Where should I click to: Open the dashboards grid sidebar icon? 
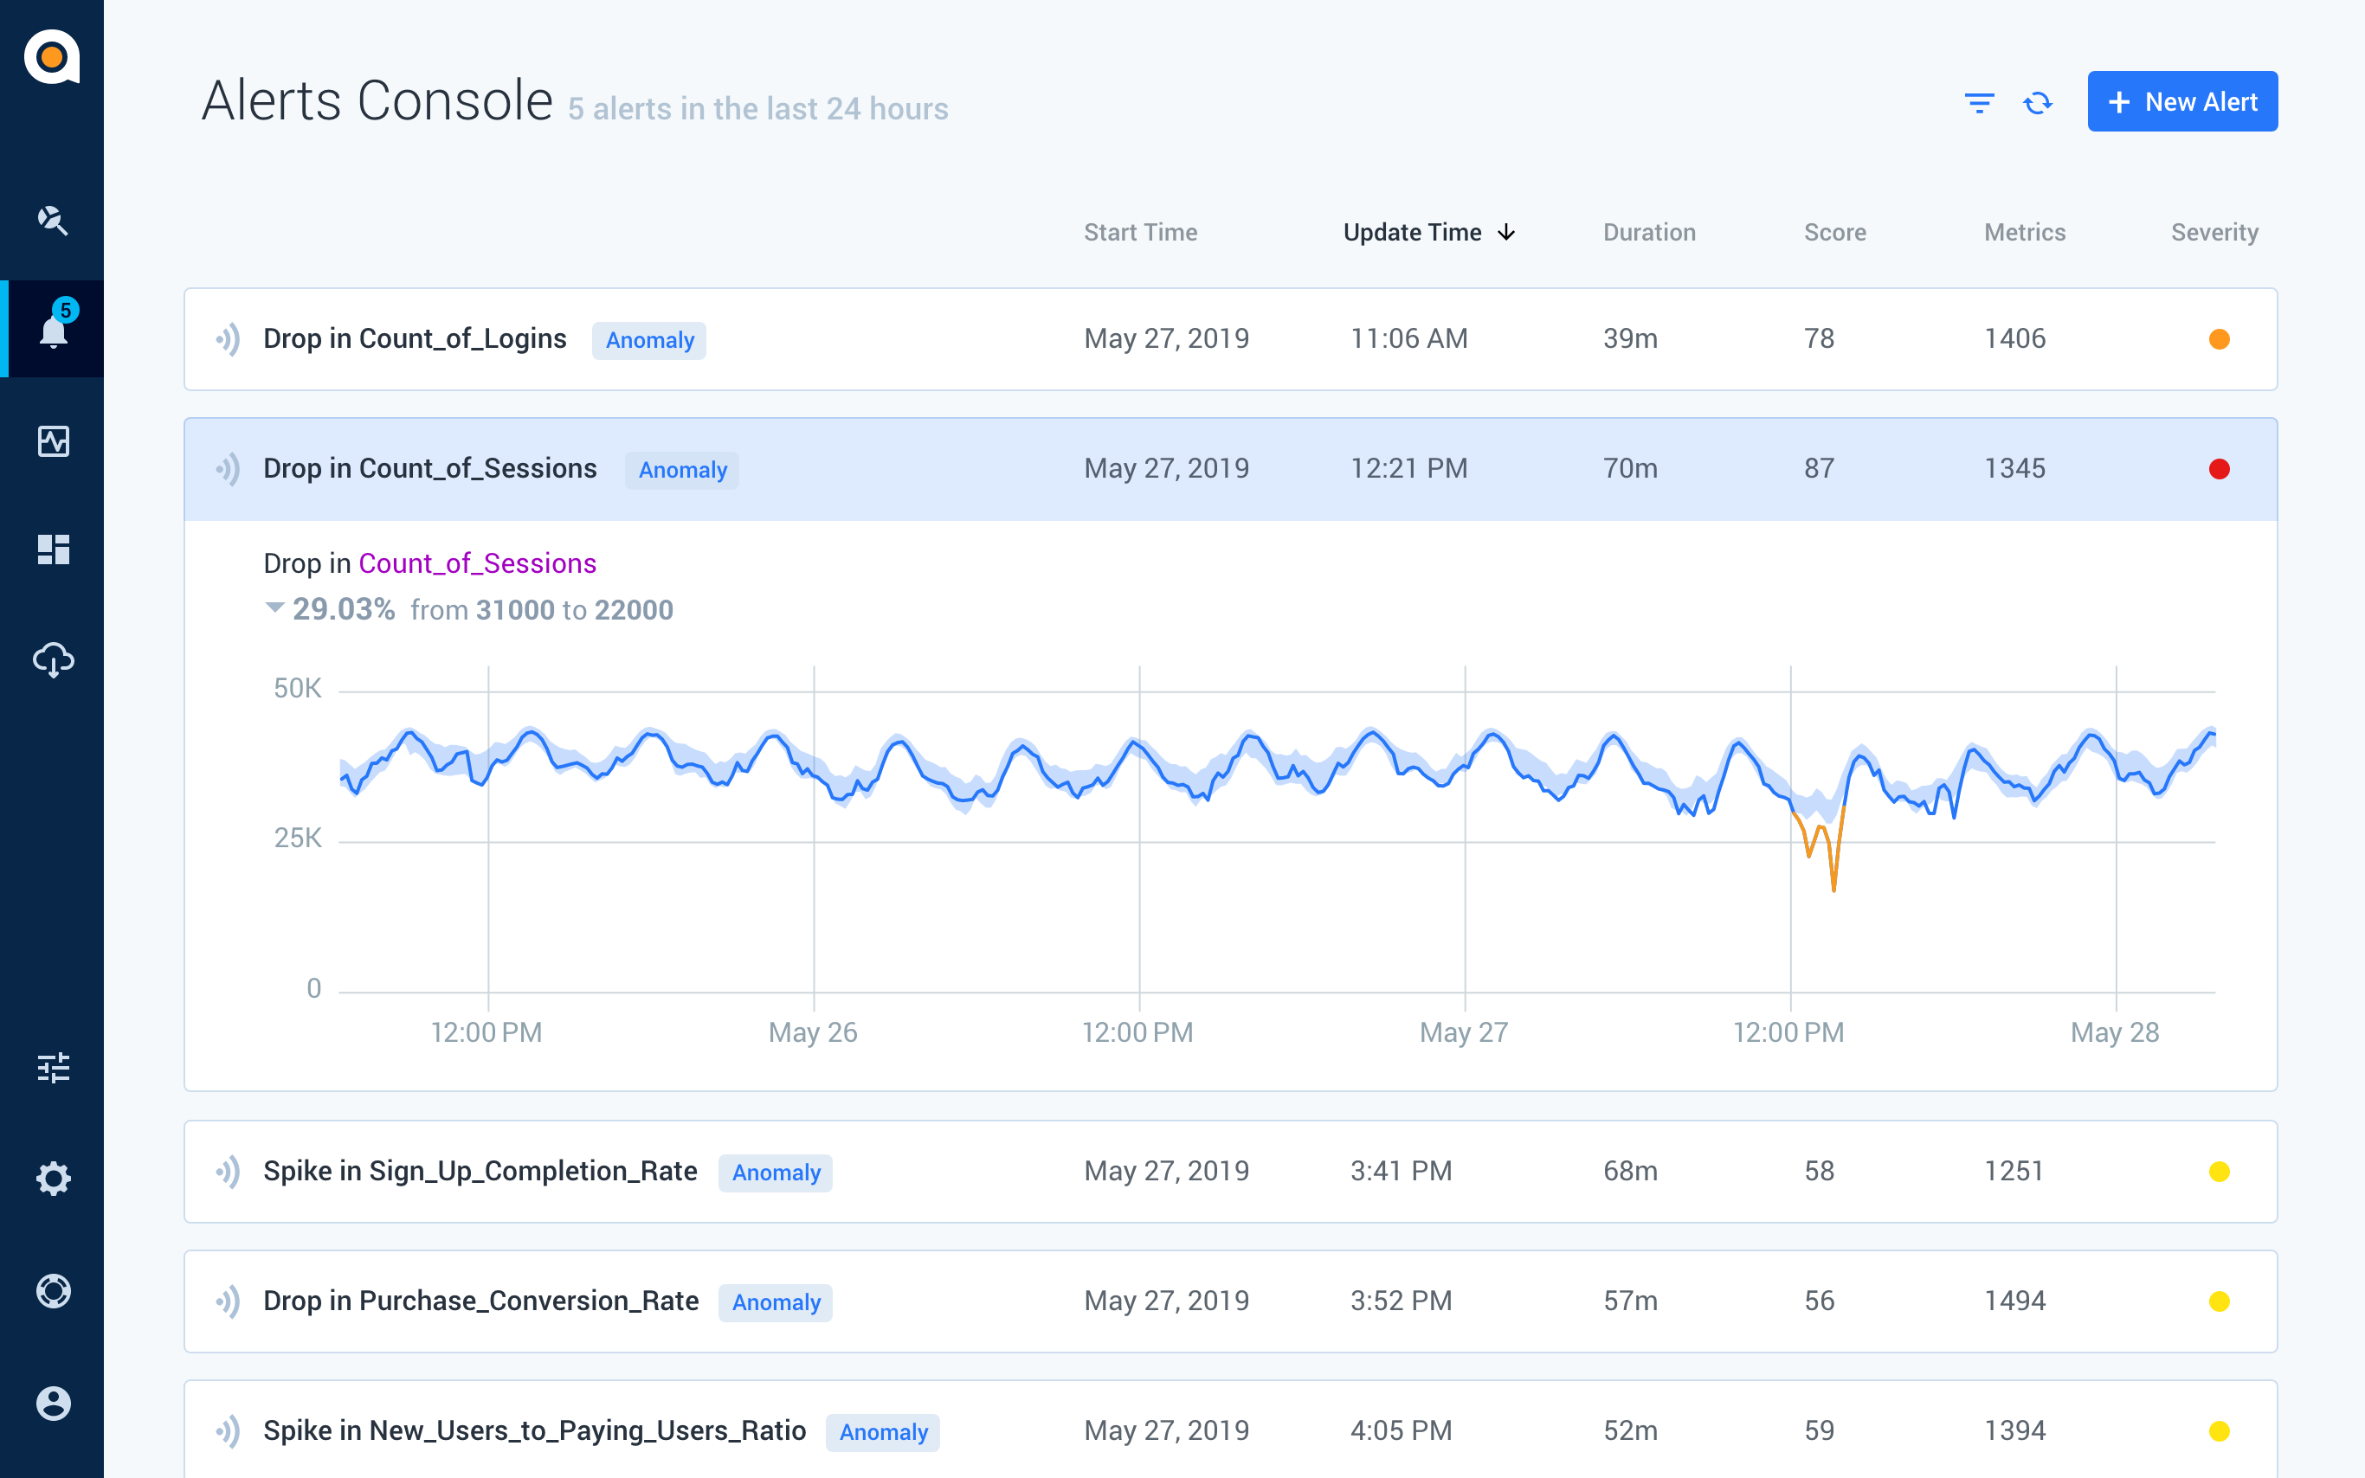(x=53, y=549)
